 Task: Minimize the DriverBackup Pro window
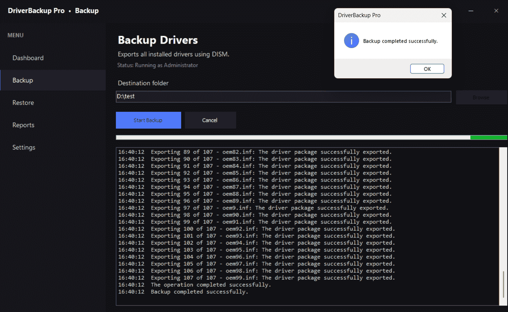(x=470, y=10)
